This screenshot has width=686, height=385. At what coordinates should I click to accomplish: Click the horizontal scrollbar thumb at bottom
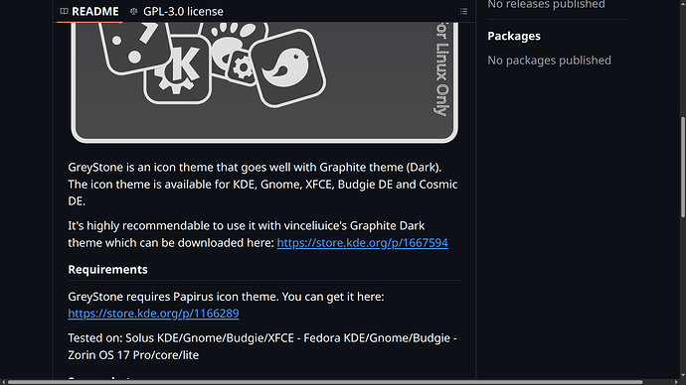point(325,382)
